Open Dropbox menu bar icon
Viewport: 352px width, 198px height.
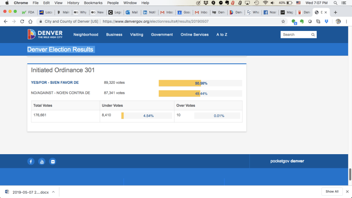point(206,3)
